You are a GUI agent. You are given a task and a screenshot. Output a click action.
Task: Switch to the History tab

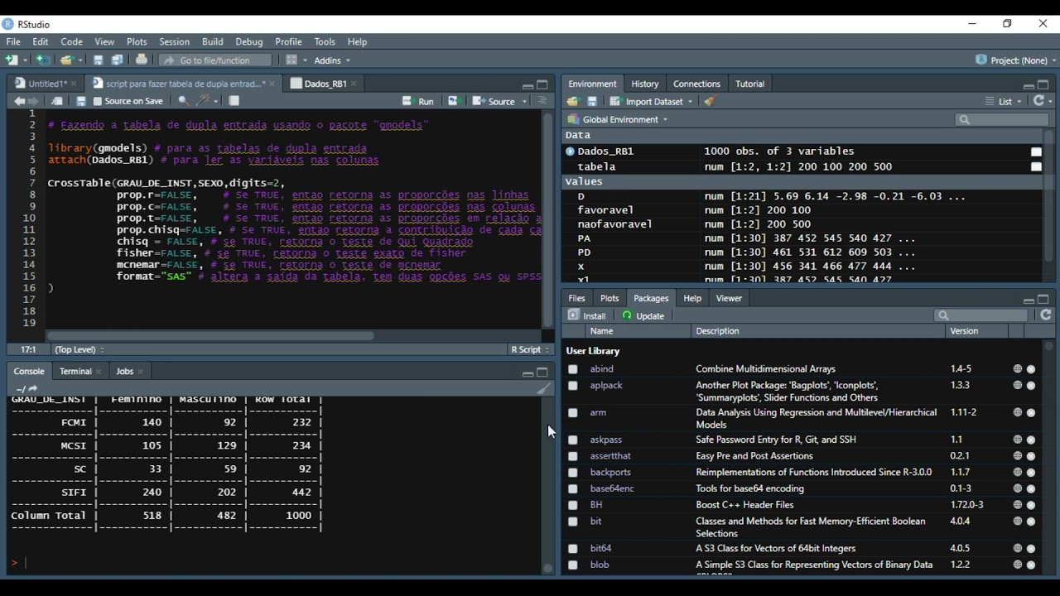pos(644,84)
